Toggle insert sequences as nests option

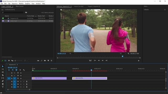tap(9, 70)
